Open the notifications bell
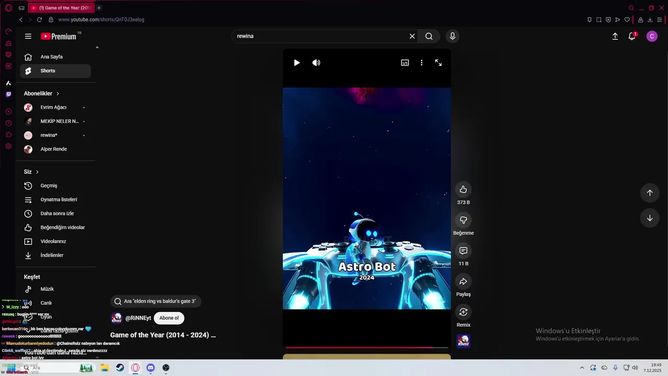The height and width of the screenshot is (376, 668). point(632,36)
